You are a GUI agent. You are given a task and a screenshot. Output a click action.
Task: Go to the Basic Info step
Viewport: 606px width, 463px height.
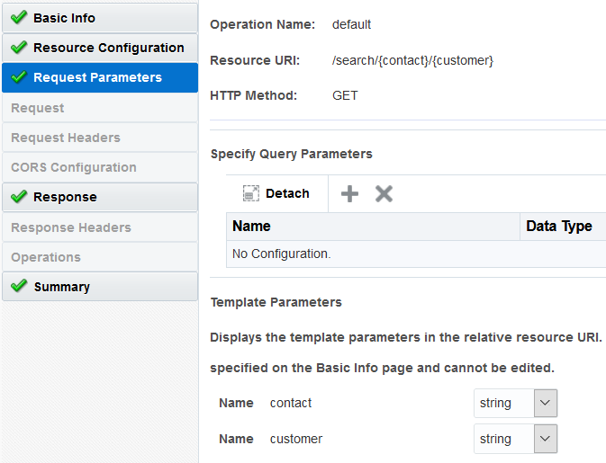64,18
